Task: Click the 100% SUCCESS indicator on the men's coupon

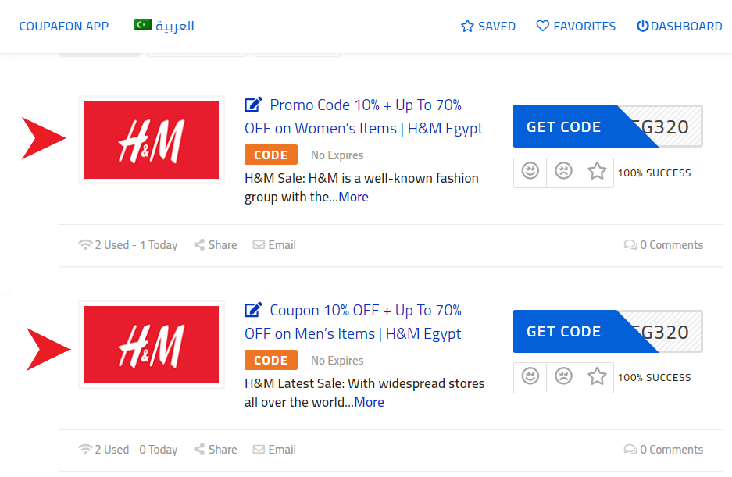Action: click(x=655, y=377)
